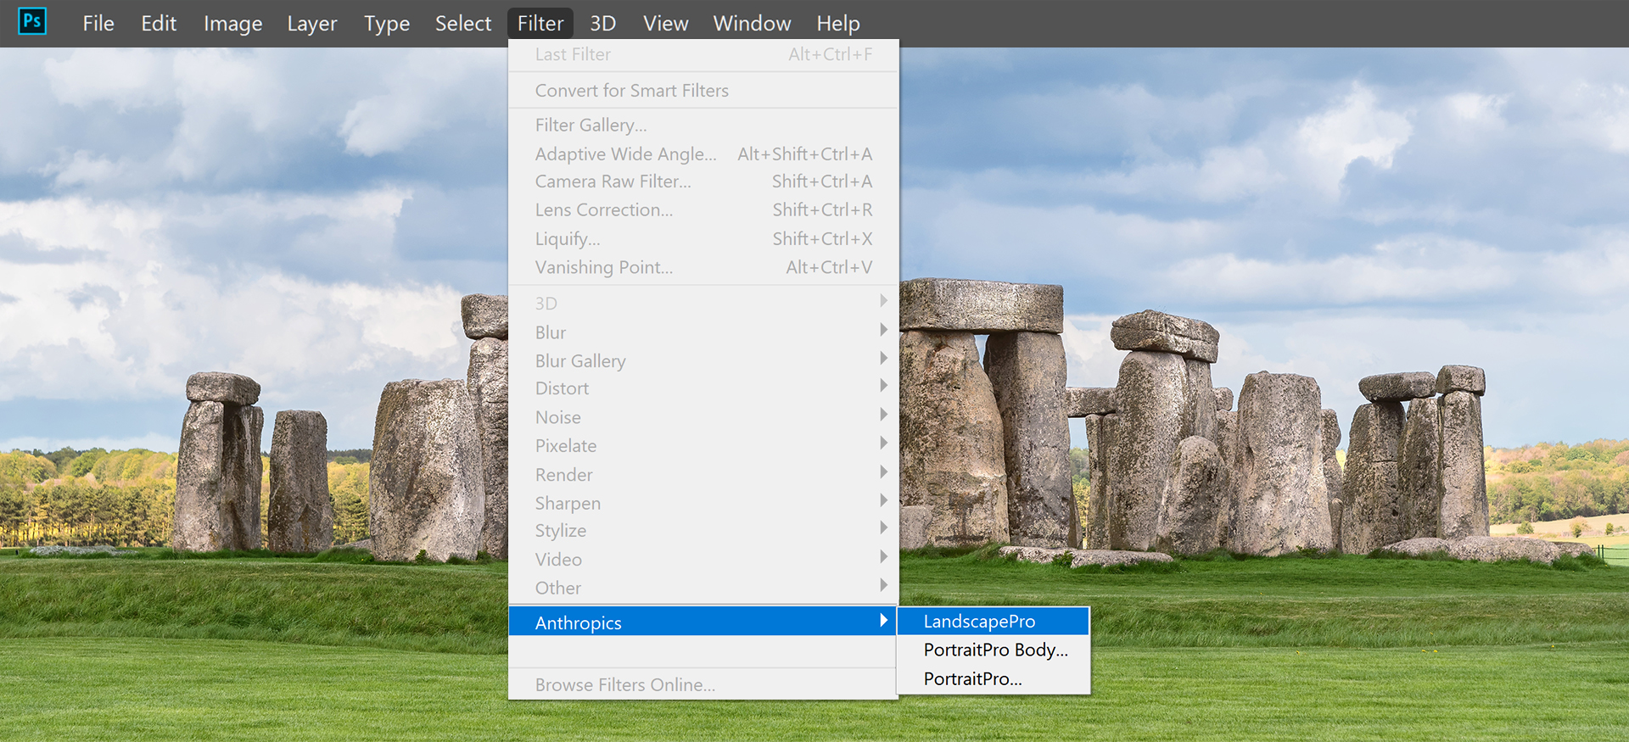Image resolution: width=1629 pixels, height=742 pixels.
Task: Choose the PortraitPro filter entry
Action: 972,679
